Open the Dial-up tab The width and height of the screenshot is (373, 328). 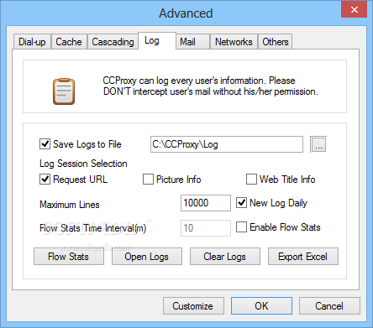32,42
